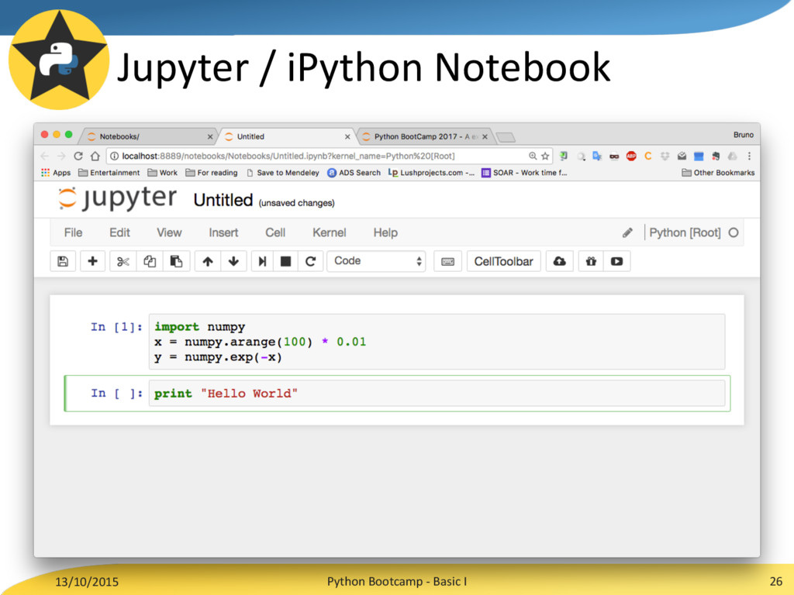Click into the import numpy code cell
This screenshot has width=794, height=595.
437,342
